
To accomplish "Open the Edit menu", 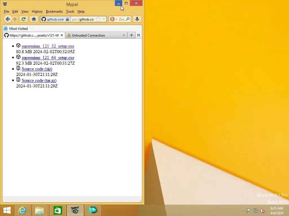I will click(15, 12).
